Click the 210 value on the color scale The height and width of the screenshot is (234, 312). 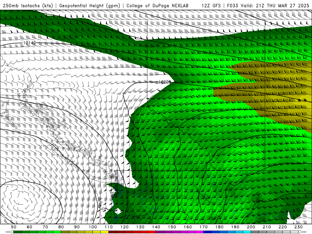coord(267,227)
